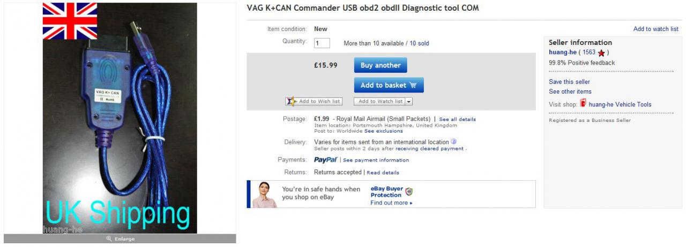Open the 10 sold link
Viewport: 686px width, 247px height.
point(419,43)
